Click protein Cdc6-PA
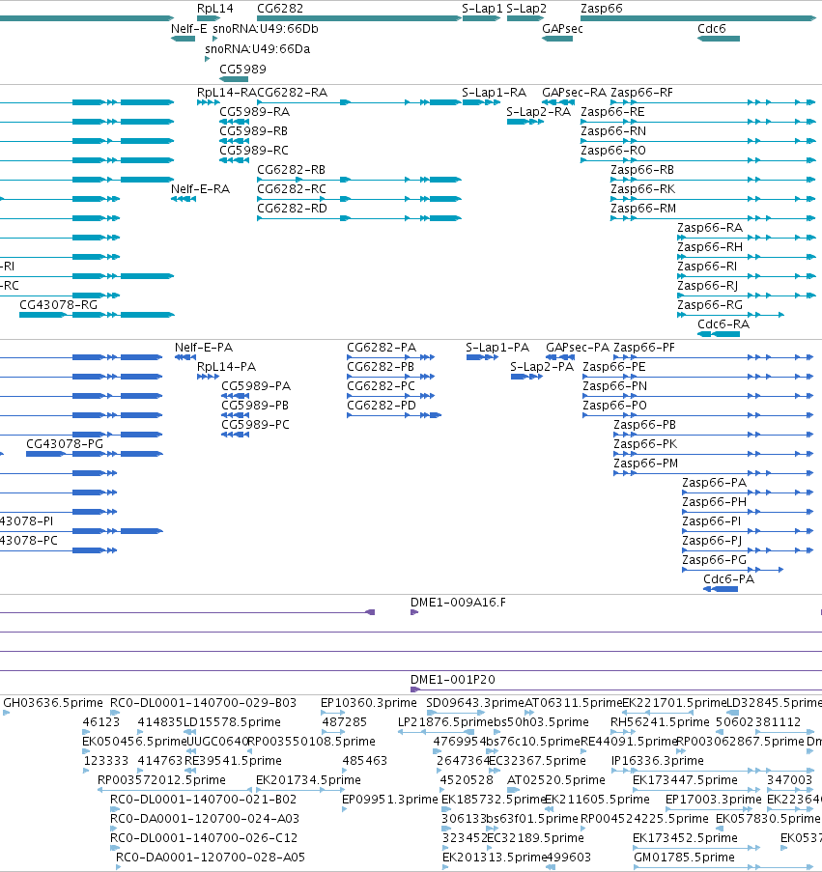 [x=728, y=579]
